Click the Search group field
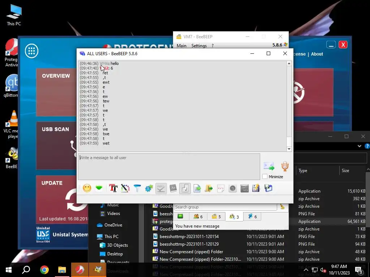Viewport: 370px width, 277px height. 225,207
